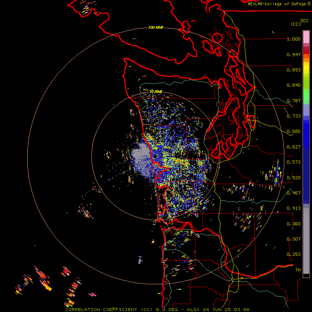This screenshot has width=312, height=312.
Task: Click the black radar site dot at center
Action: [x=155, y=157]
